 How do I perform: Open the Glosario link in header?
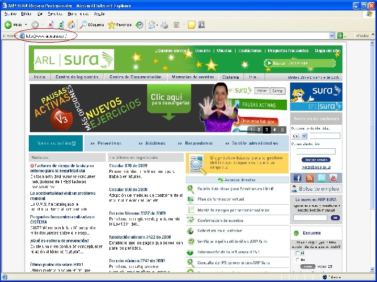click(203, 51)
